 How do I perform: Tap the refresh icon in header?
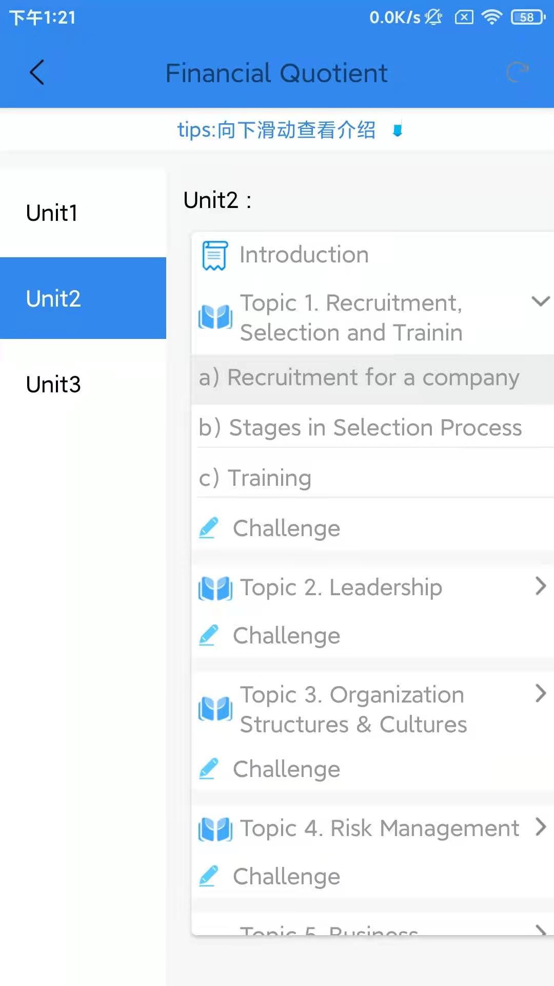click(517, 72)
